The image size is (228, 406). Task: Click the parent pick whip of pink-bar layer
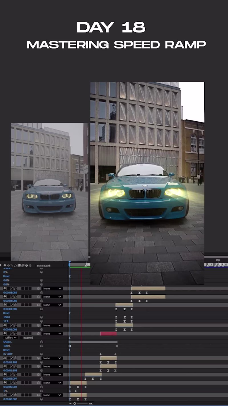click(x=38, y=333)
